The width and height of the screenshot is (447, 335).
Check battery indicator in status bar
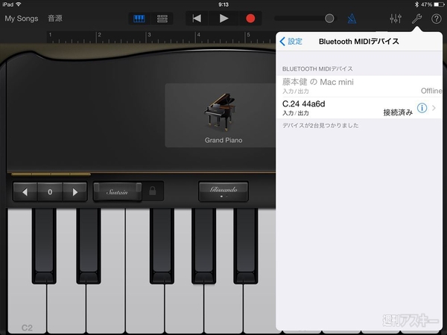pyautogui.click(x=439, y=4)
